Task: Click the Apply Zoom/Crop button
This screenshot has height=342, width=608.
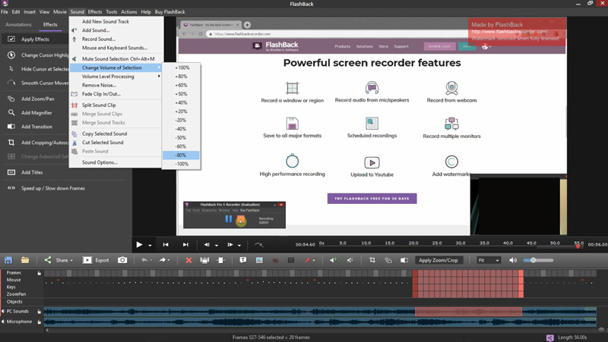Action: pos(438,260)
